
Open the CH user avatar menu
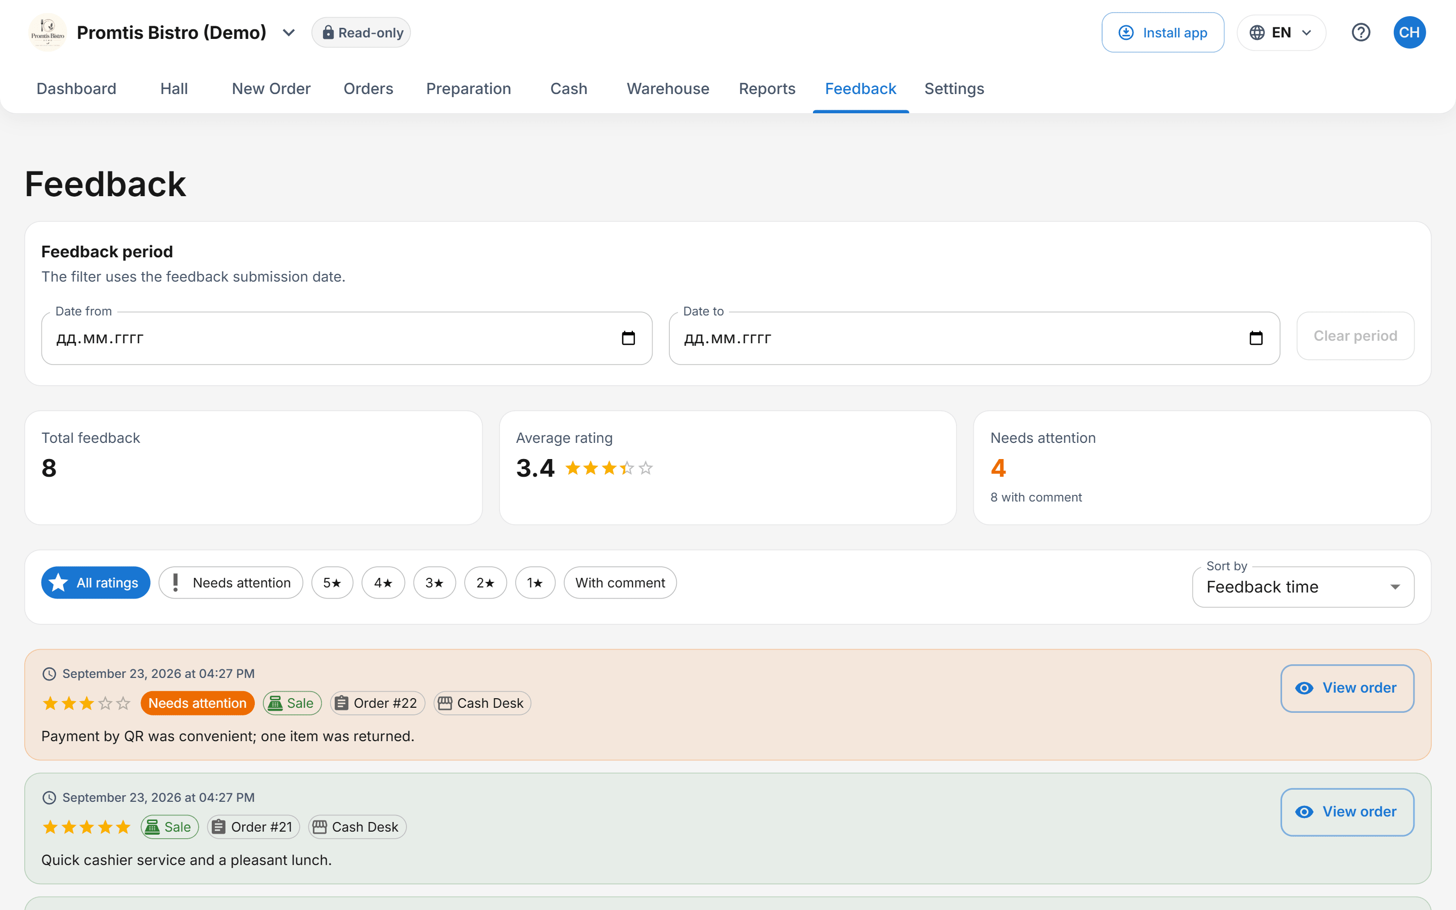click(x=1409, y=32)
